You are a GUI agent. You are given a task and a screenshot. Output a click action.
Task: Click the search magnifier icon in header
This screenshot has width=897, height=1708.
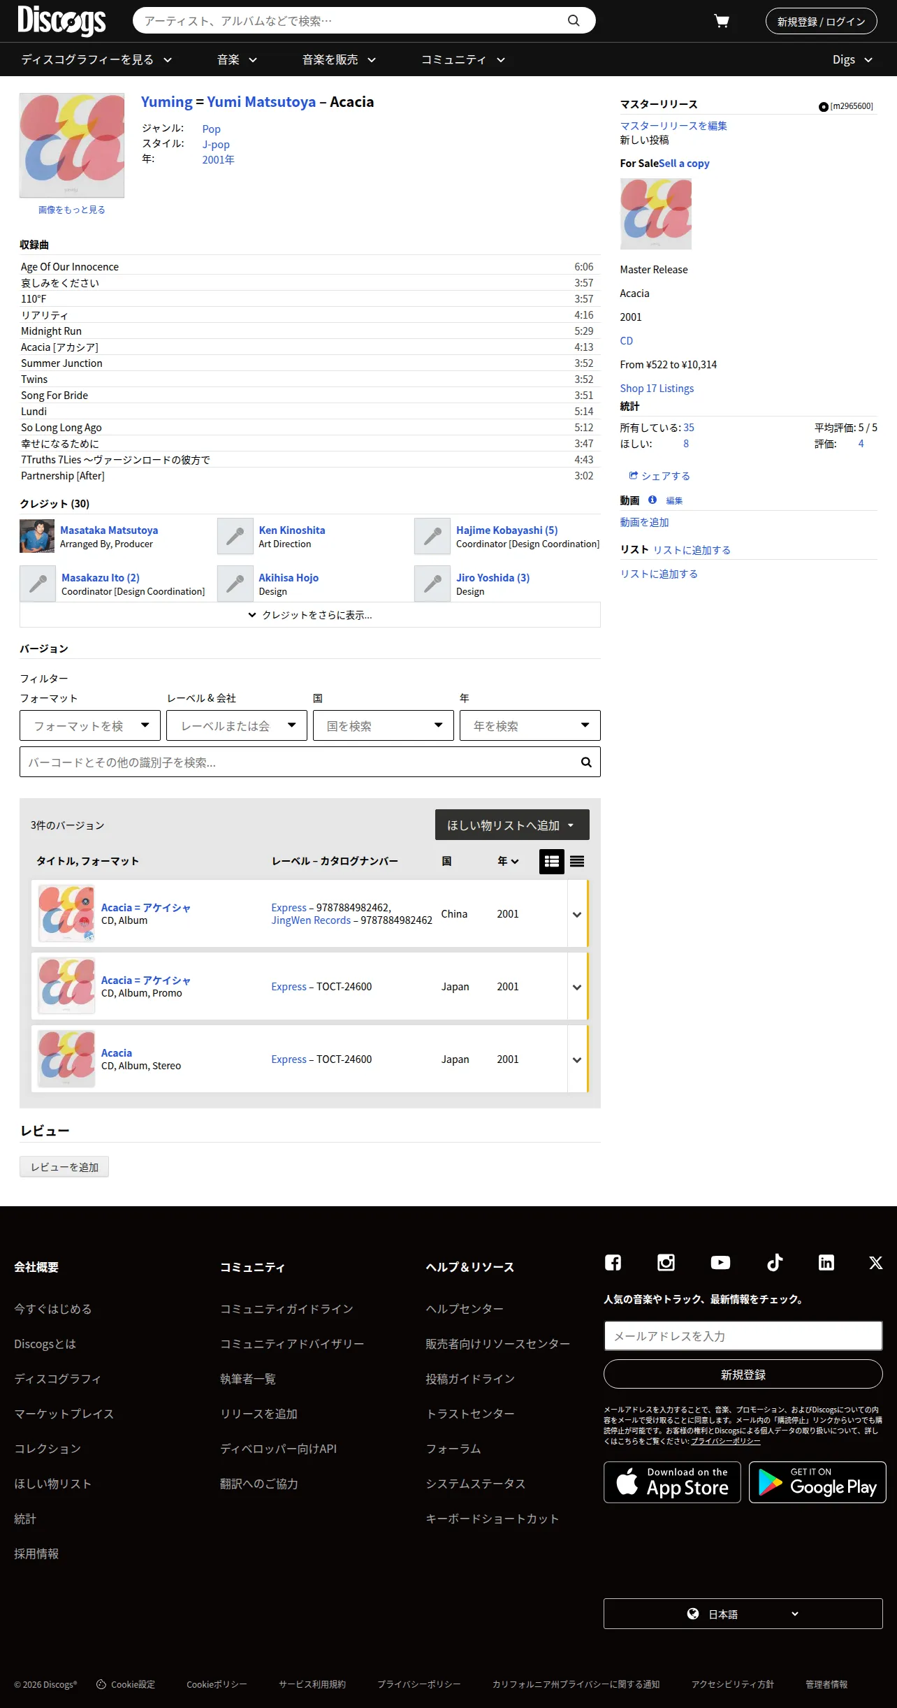[574, 21]
